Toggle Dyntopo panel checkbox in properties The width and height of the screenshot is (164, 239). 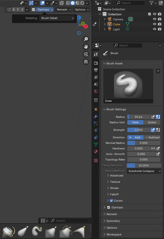109,207
